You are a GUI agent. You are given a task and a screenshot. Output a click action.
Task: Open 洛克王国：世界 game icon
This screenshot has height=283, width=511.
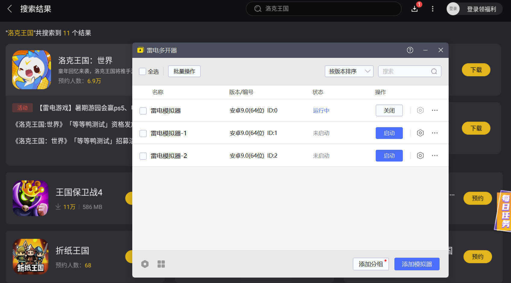(x=31, y=70)
